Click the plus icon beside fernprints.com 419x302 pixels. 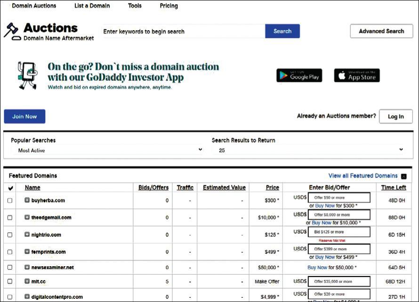click(x=27, y=252)
